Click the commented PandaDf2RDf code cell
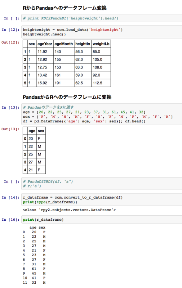Viewport: 182px width, 288px height. [x=102, y=184]
